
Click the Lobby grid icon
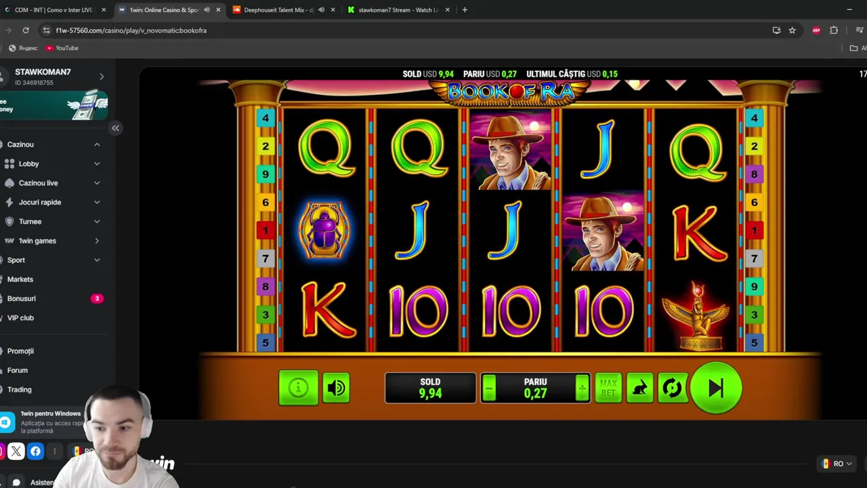(x=9, y=163)
